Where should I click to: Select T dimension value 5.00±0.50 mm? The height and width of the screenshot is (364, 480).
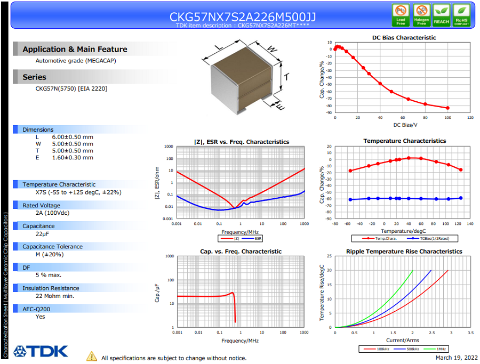(73, 150)
